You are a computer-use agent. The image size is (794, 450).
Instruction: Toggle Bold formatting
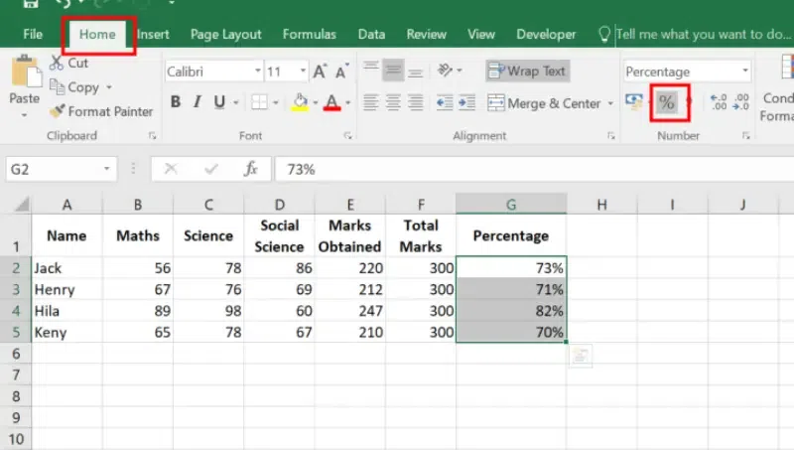176,102
